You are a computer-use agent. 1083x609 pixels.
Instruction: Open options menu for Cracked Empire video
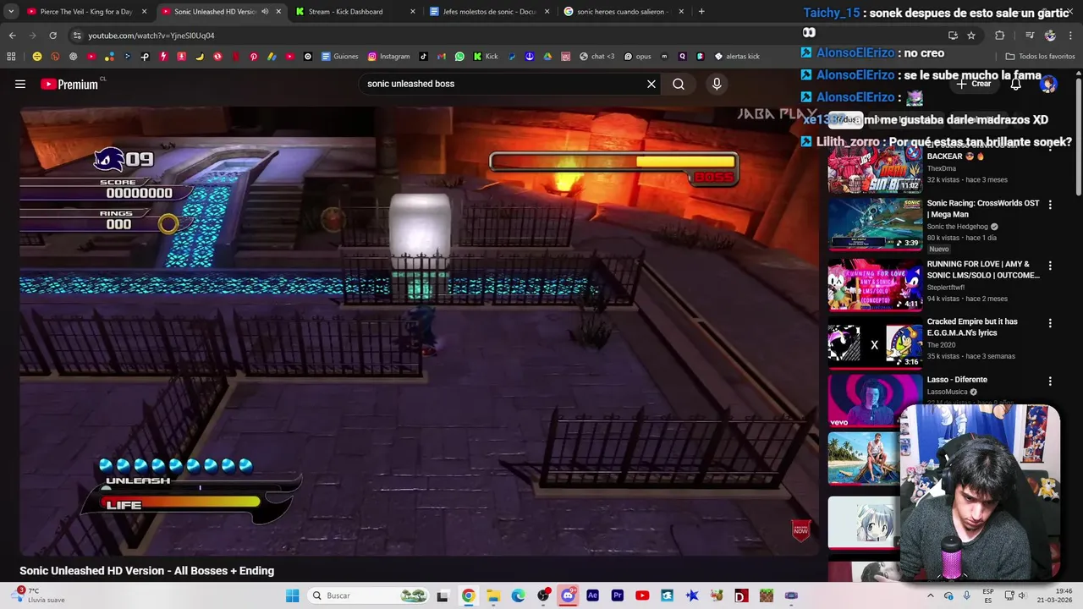pyautogui.click(x=1050, y=323)
